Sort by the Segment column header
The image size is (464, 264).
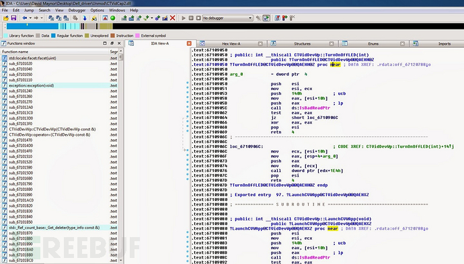[x=114, y=52]
